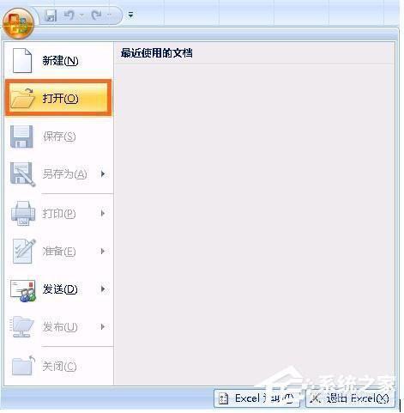The image size is (404, 413).
Task: Click the envelope icon for 发送
Action: pyautogui.click(x=23, y=290)
